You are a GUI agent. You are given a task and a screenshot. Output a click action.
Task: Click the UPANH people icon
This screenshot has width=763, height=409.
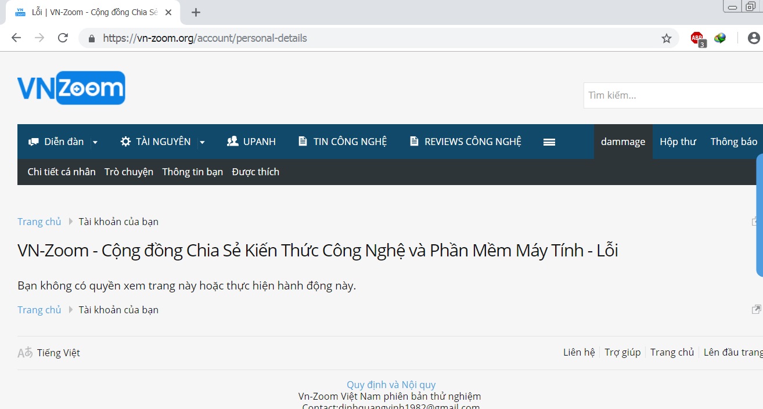coord(233,141)
